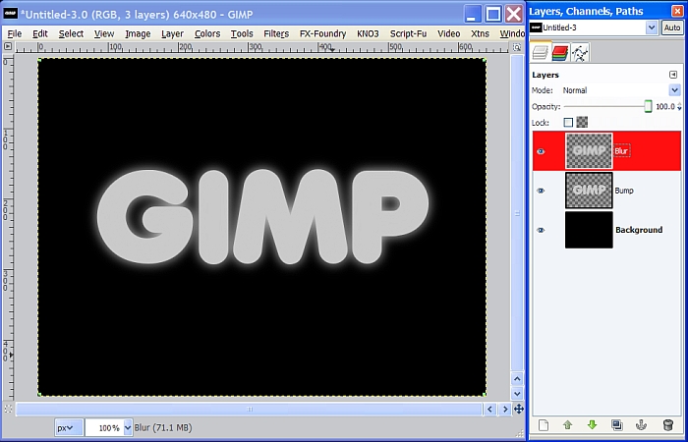Duplicate the selected layer
Image resolution: width=688 pixels, height=442 pixels.
pos(616,424)
